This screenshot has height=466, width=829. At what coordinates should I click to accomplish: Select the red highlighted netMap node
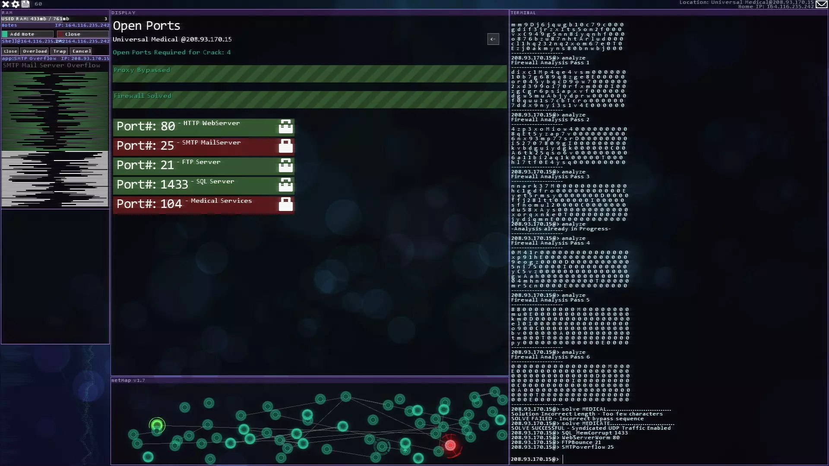tap(450, 445)
